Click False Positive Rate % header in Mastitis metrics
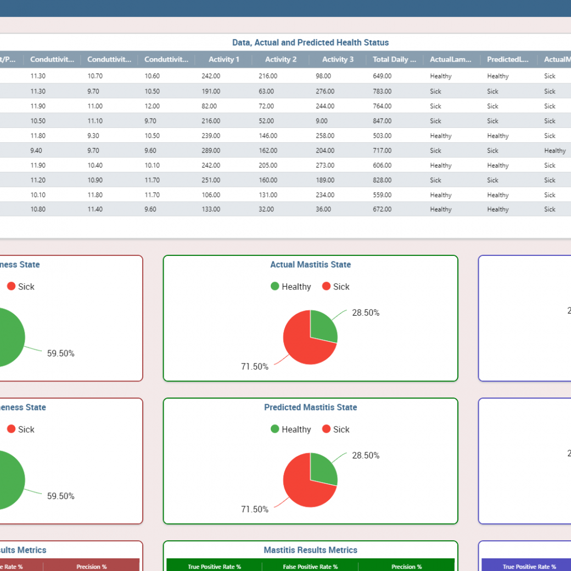571x571 pixels. pyautogui.click(x=310, y=566)
